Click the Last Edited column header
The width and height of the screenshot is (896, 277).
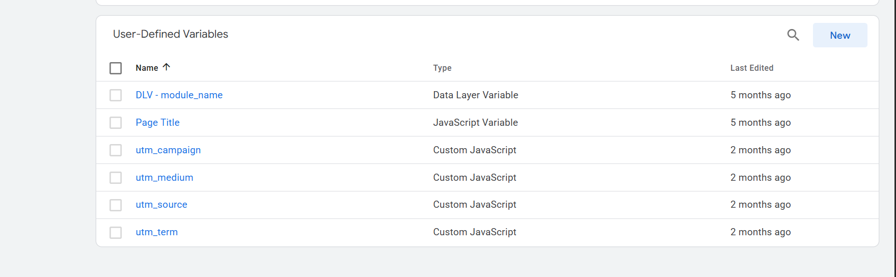[x=752, y=68]
